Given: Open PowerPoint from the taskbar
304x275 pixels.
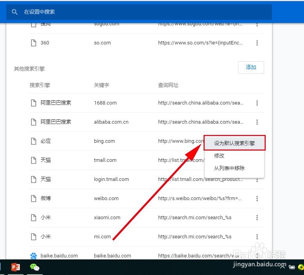Looking at the screenshot, I should 16,267.
